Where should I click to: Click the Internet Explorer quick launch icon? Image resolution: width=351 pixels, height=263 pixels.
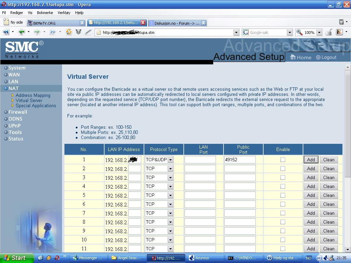[x=40, y=258]
